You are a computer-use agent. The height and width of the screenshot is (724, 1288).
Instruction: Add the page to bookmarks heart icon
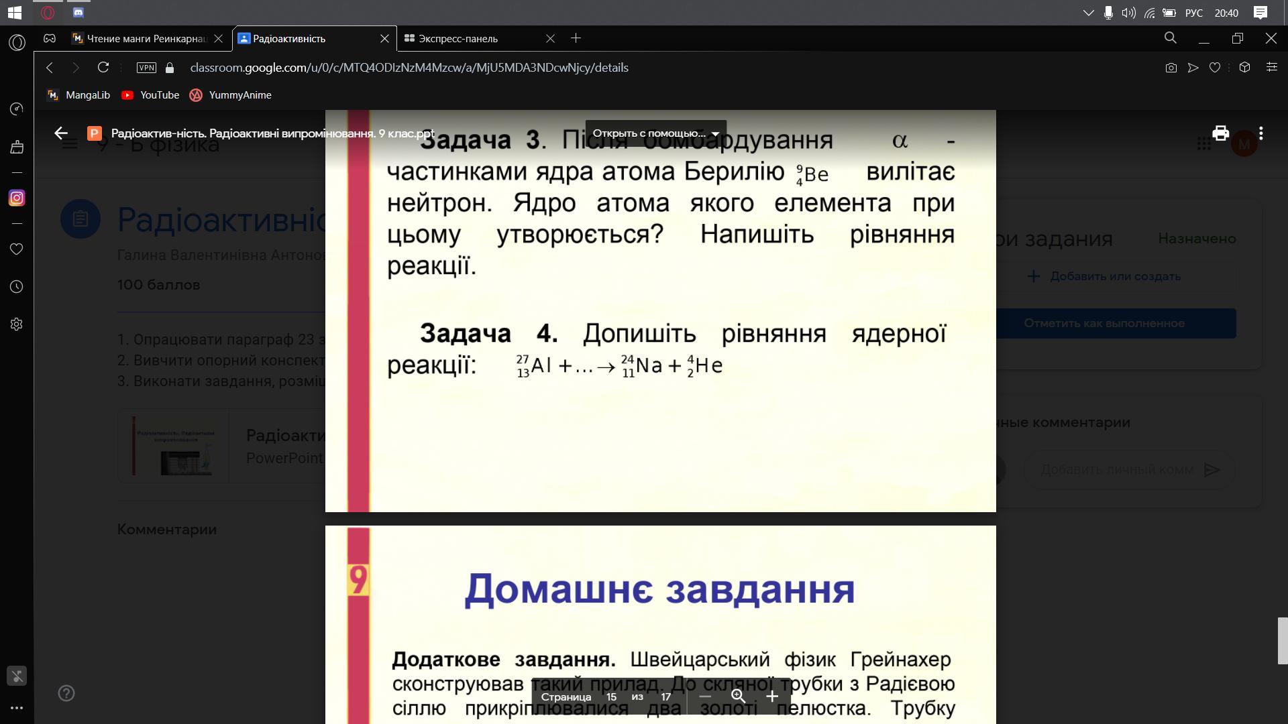[x=1214, y=68]
